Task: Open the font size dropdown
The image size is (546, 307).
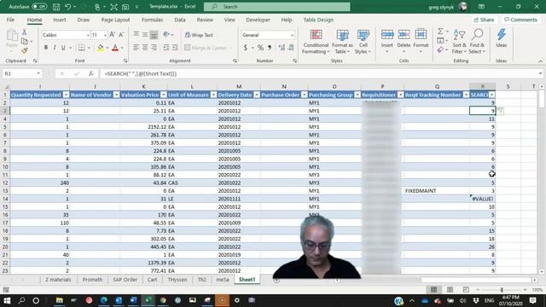Action: point(105,35)
